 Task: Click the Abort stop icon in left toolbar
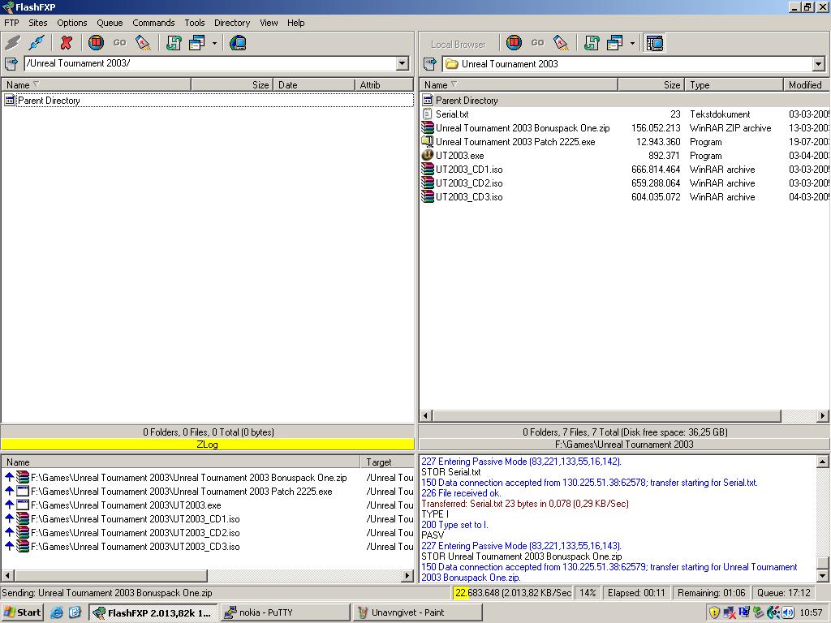96,43
